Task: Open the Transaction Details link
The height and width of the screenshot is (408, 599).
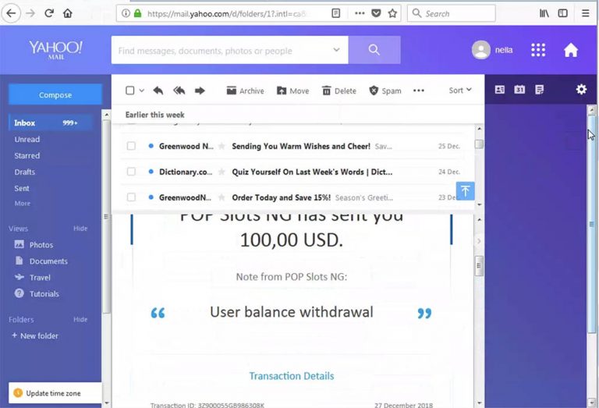Action: (292, 376)
